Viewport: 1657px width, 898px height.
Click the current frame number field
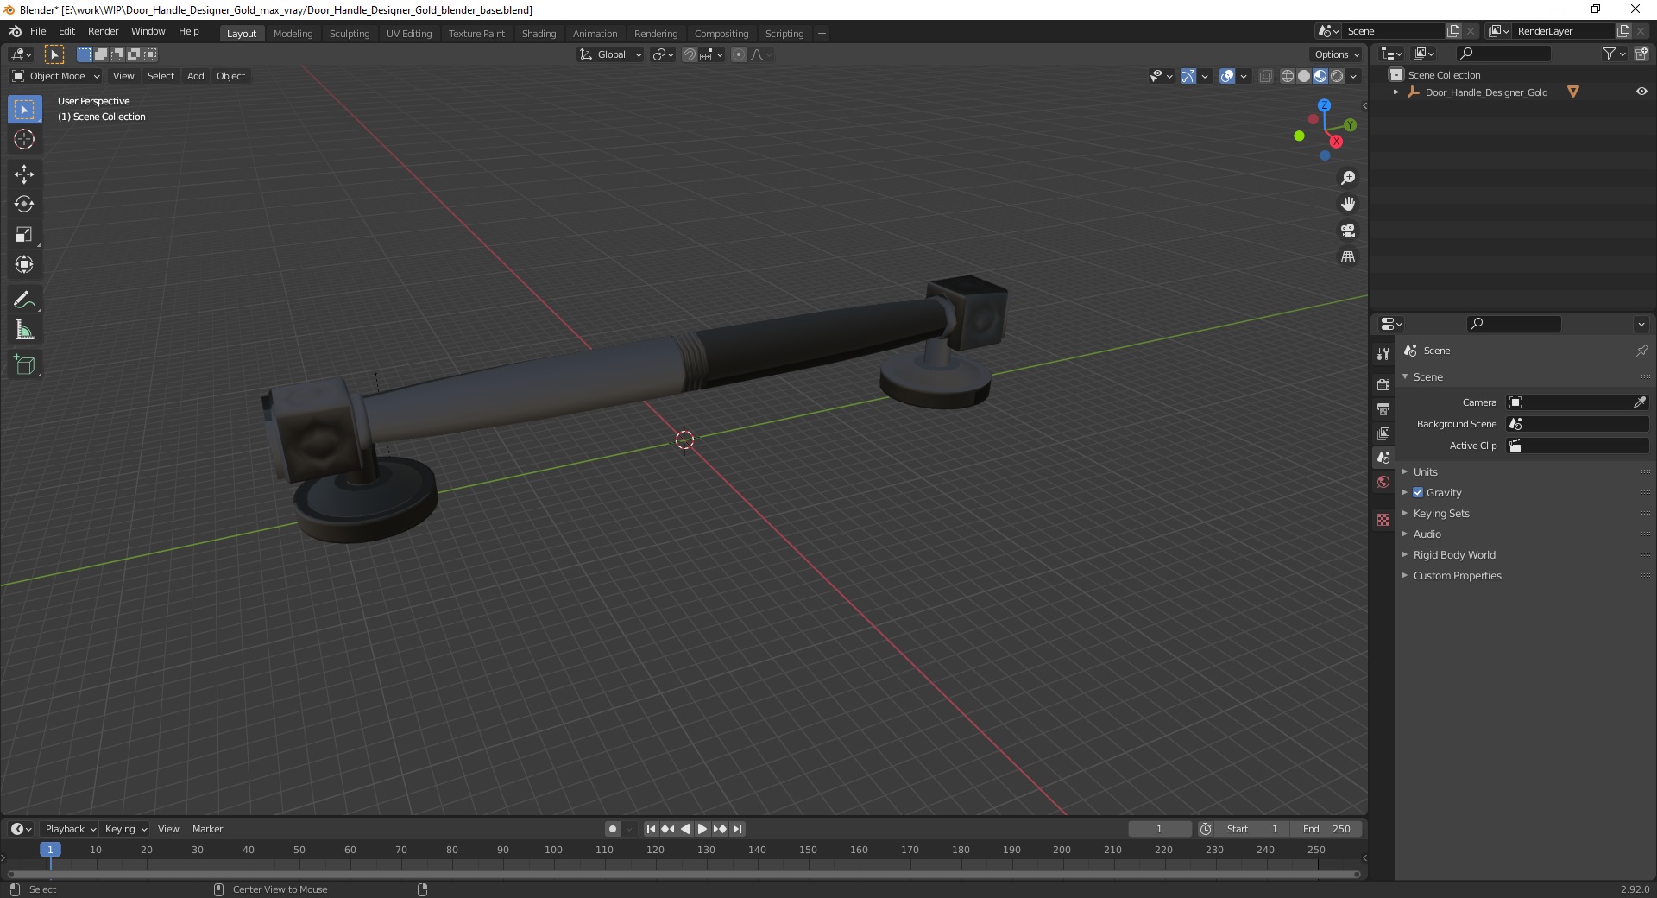1159,829
